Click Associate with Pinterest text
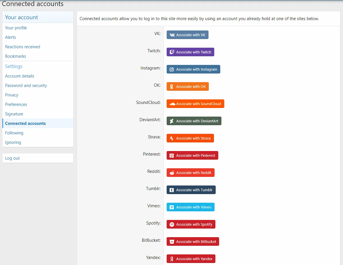343x265 pixels. coord(196,156)
